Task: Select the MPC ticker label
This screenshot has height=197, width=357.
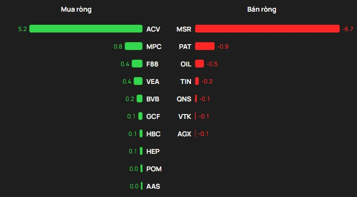Action: (153, 47)
